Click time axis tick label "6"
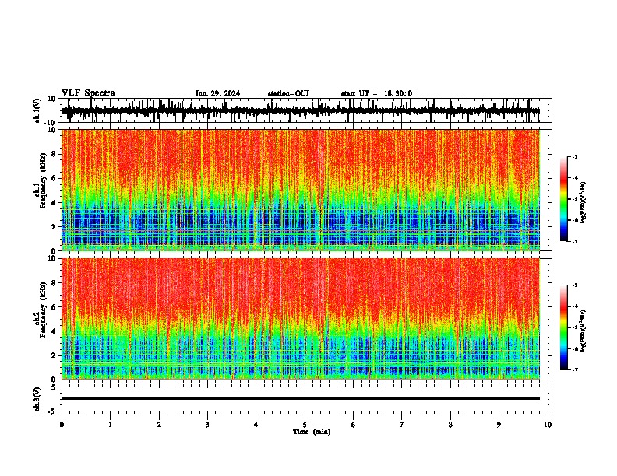 pos(354,425)
